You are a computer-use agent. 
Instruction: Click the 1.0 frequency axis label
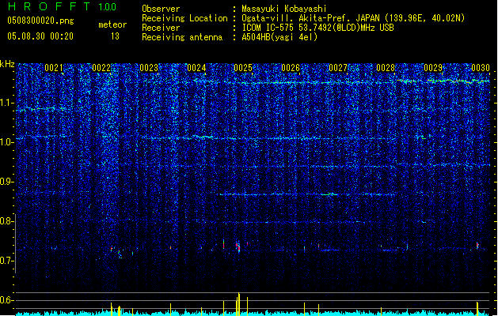(x=6, y=141)
